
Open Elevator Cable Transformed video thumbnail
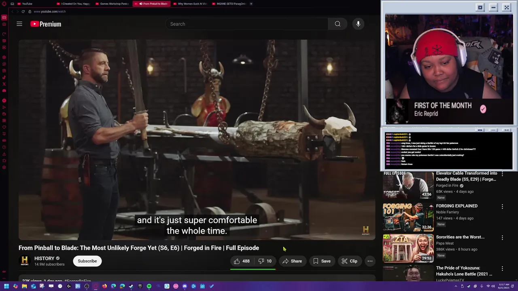pos(408,185)
